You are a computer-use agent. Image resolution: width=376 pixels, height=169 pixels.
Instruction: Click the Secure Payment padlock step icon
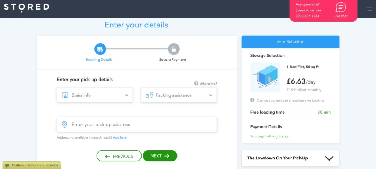click(173, 49)
